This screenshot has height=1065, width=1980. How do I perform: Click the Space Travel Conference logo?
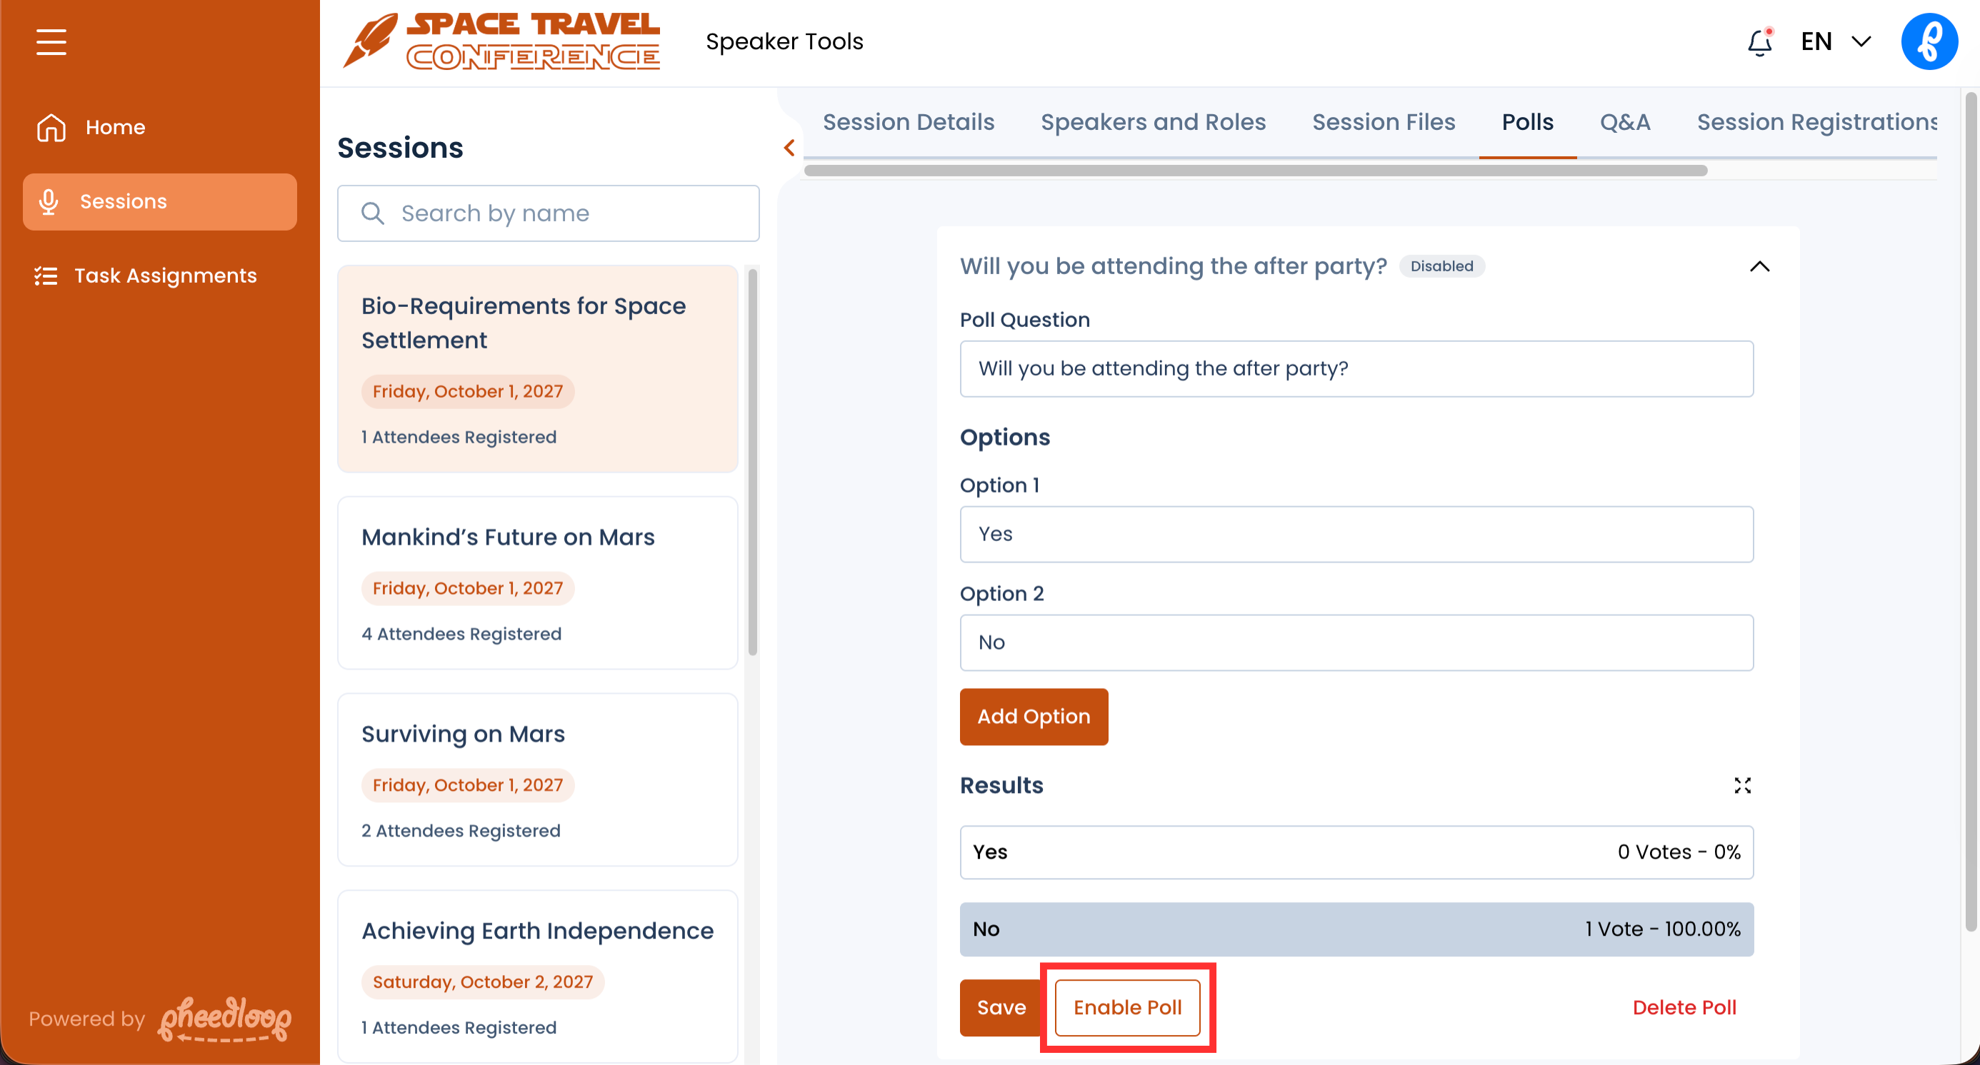(x=501, y=41)
